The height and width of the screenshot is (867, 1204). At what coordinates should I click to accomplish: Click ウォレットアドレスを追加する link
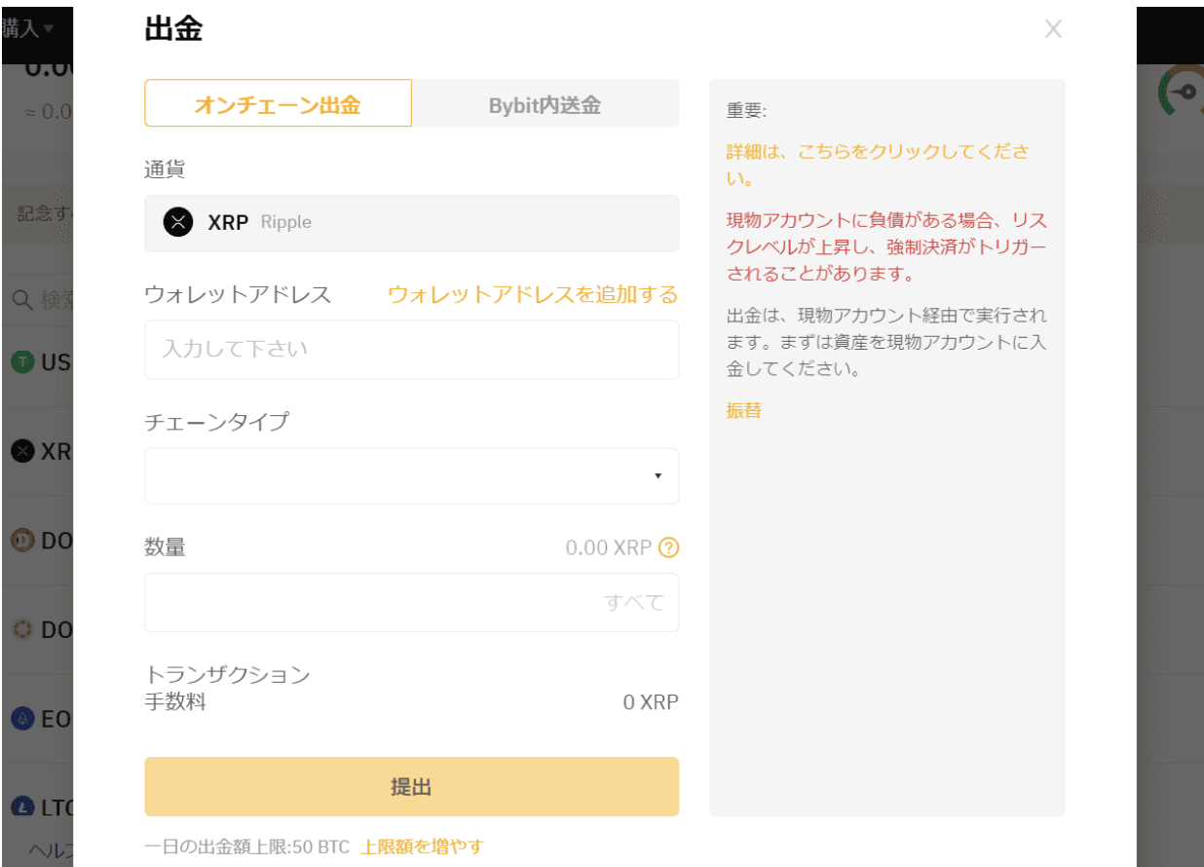tap(533, 294)
